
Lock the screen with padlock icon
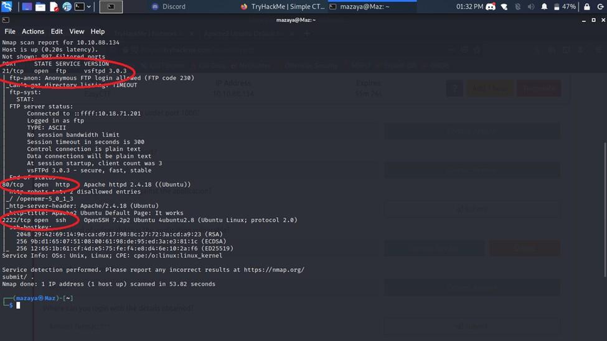click(x=586, y=7)
